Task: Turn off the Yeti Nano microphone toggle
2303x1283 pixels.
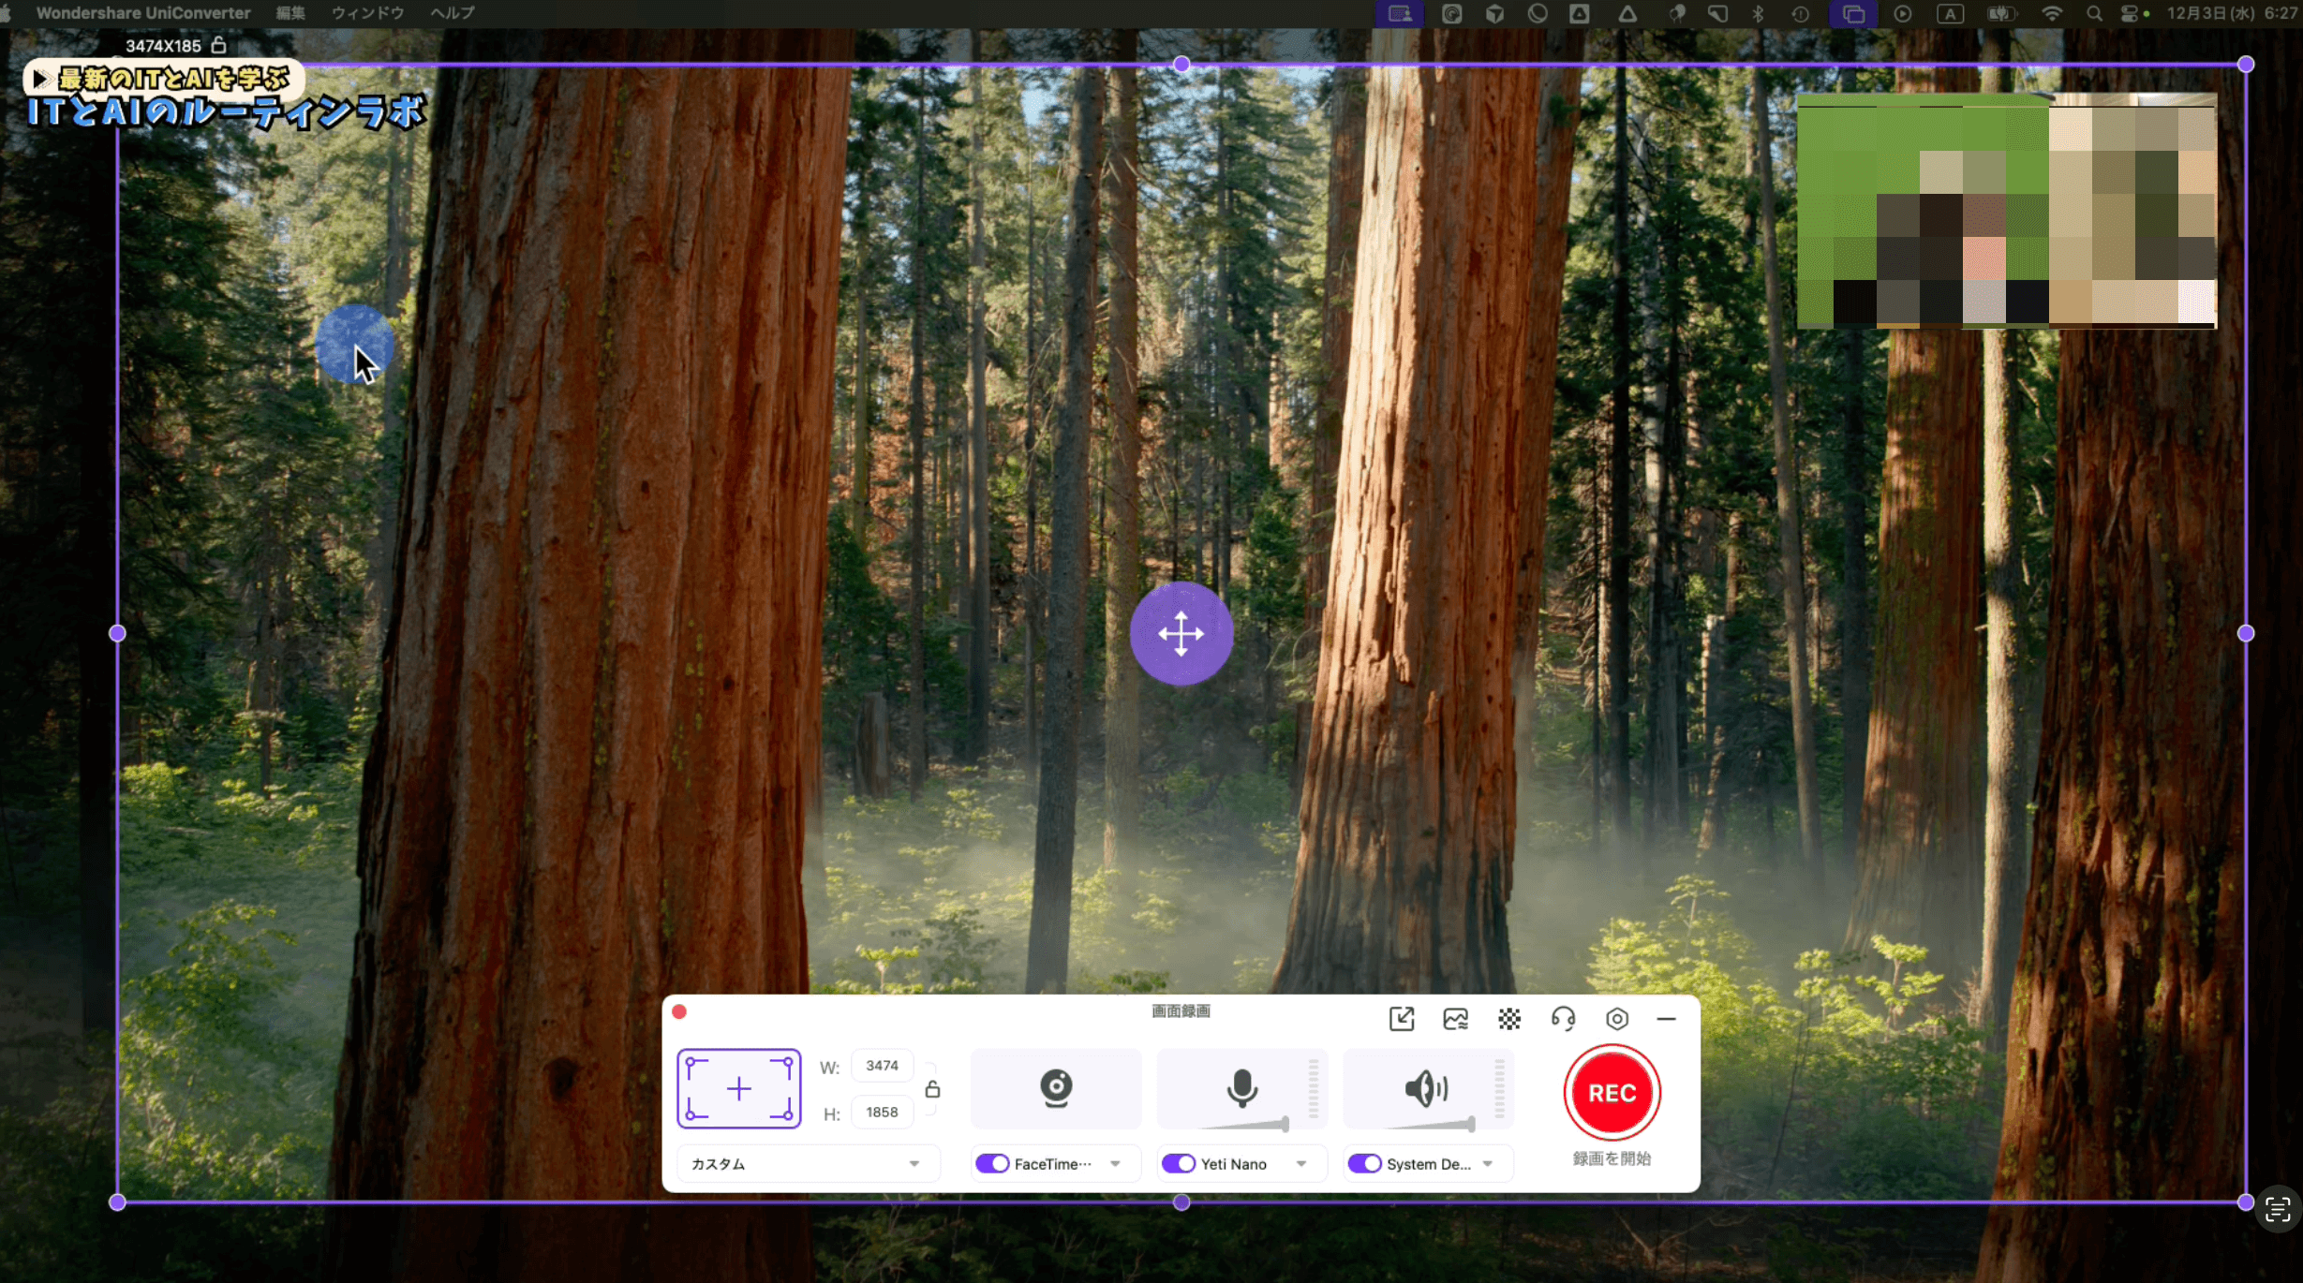Action: (1179, 1163)
